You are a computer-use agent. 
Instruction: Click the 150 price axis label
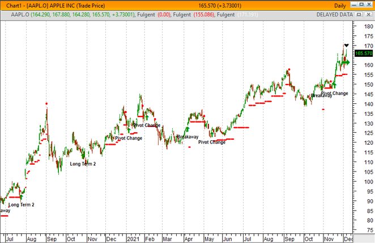point(369,85)
